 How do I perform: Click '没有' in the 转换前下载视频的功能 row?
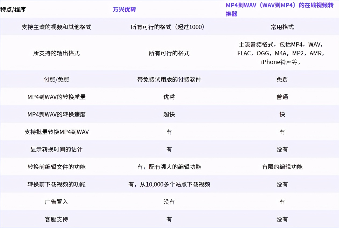click(x=282, y=184)
